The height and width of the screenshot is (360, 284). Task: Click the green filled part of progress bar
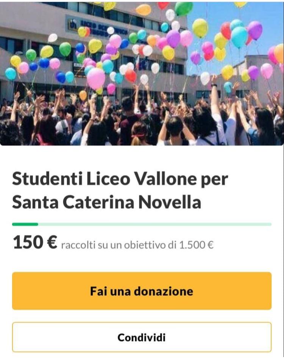25,224
